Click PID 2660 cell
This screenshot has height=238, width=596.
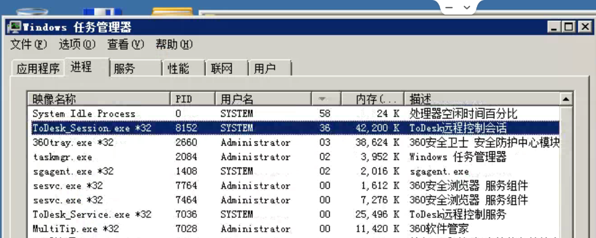(186, 143)
